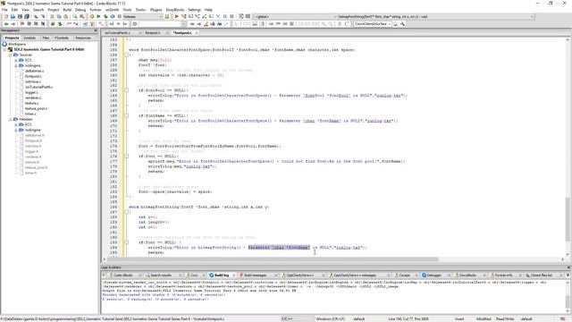
Task: Click the Undo toolbar icon
Action: click(x=36, y=17)
